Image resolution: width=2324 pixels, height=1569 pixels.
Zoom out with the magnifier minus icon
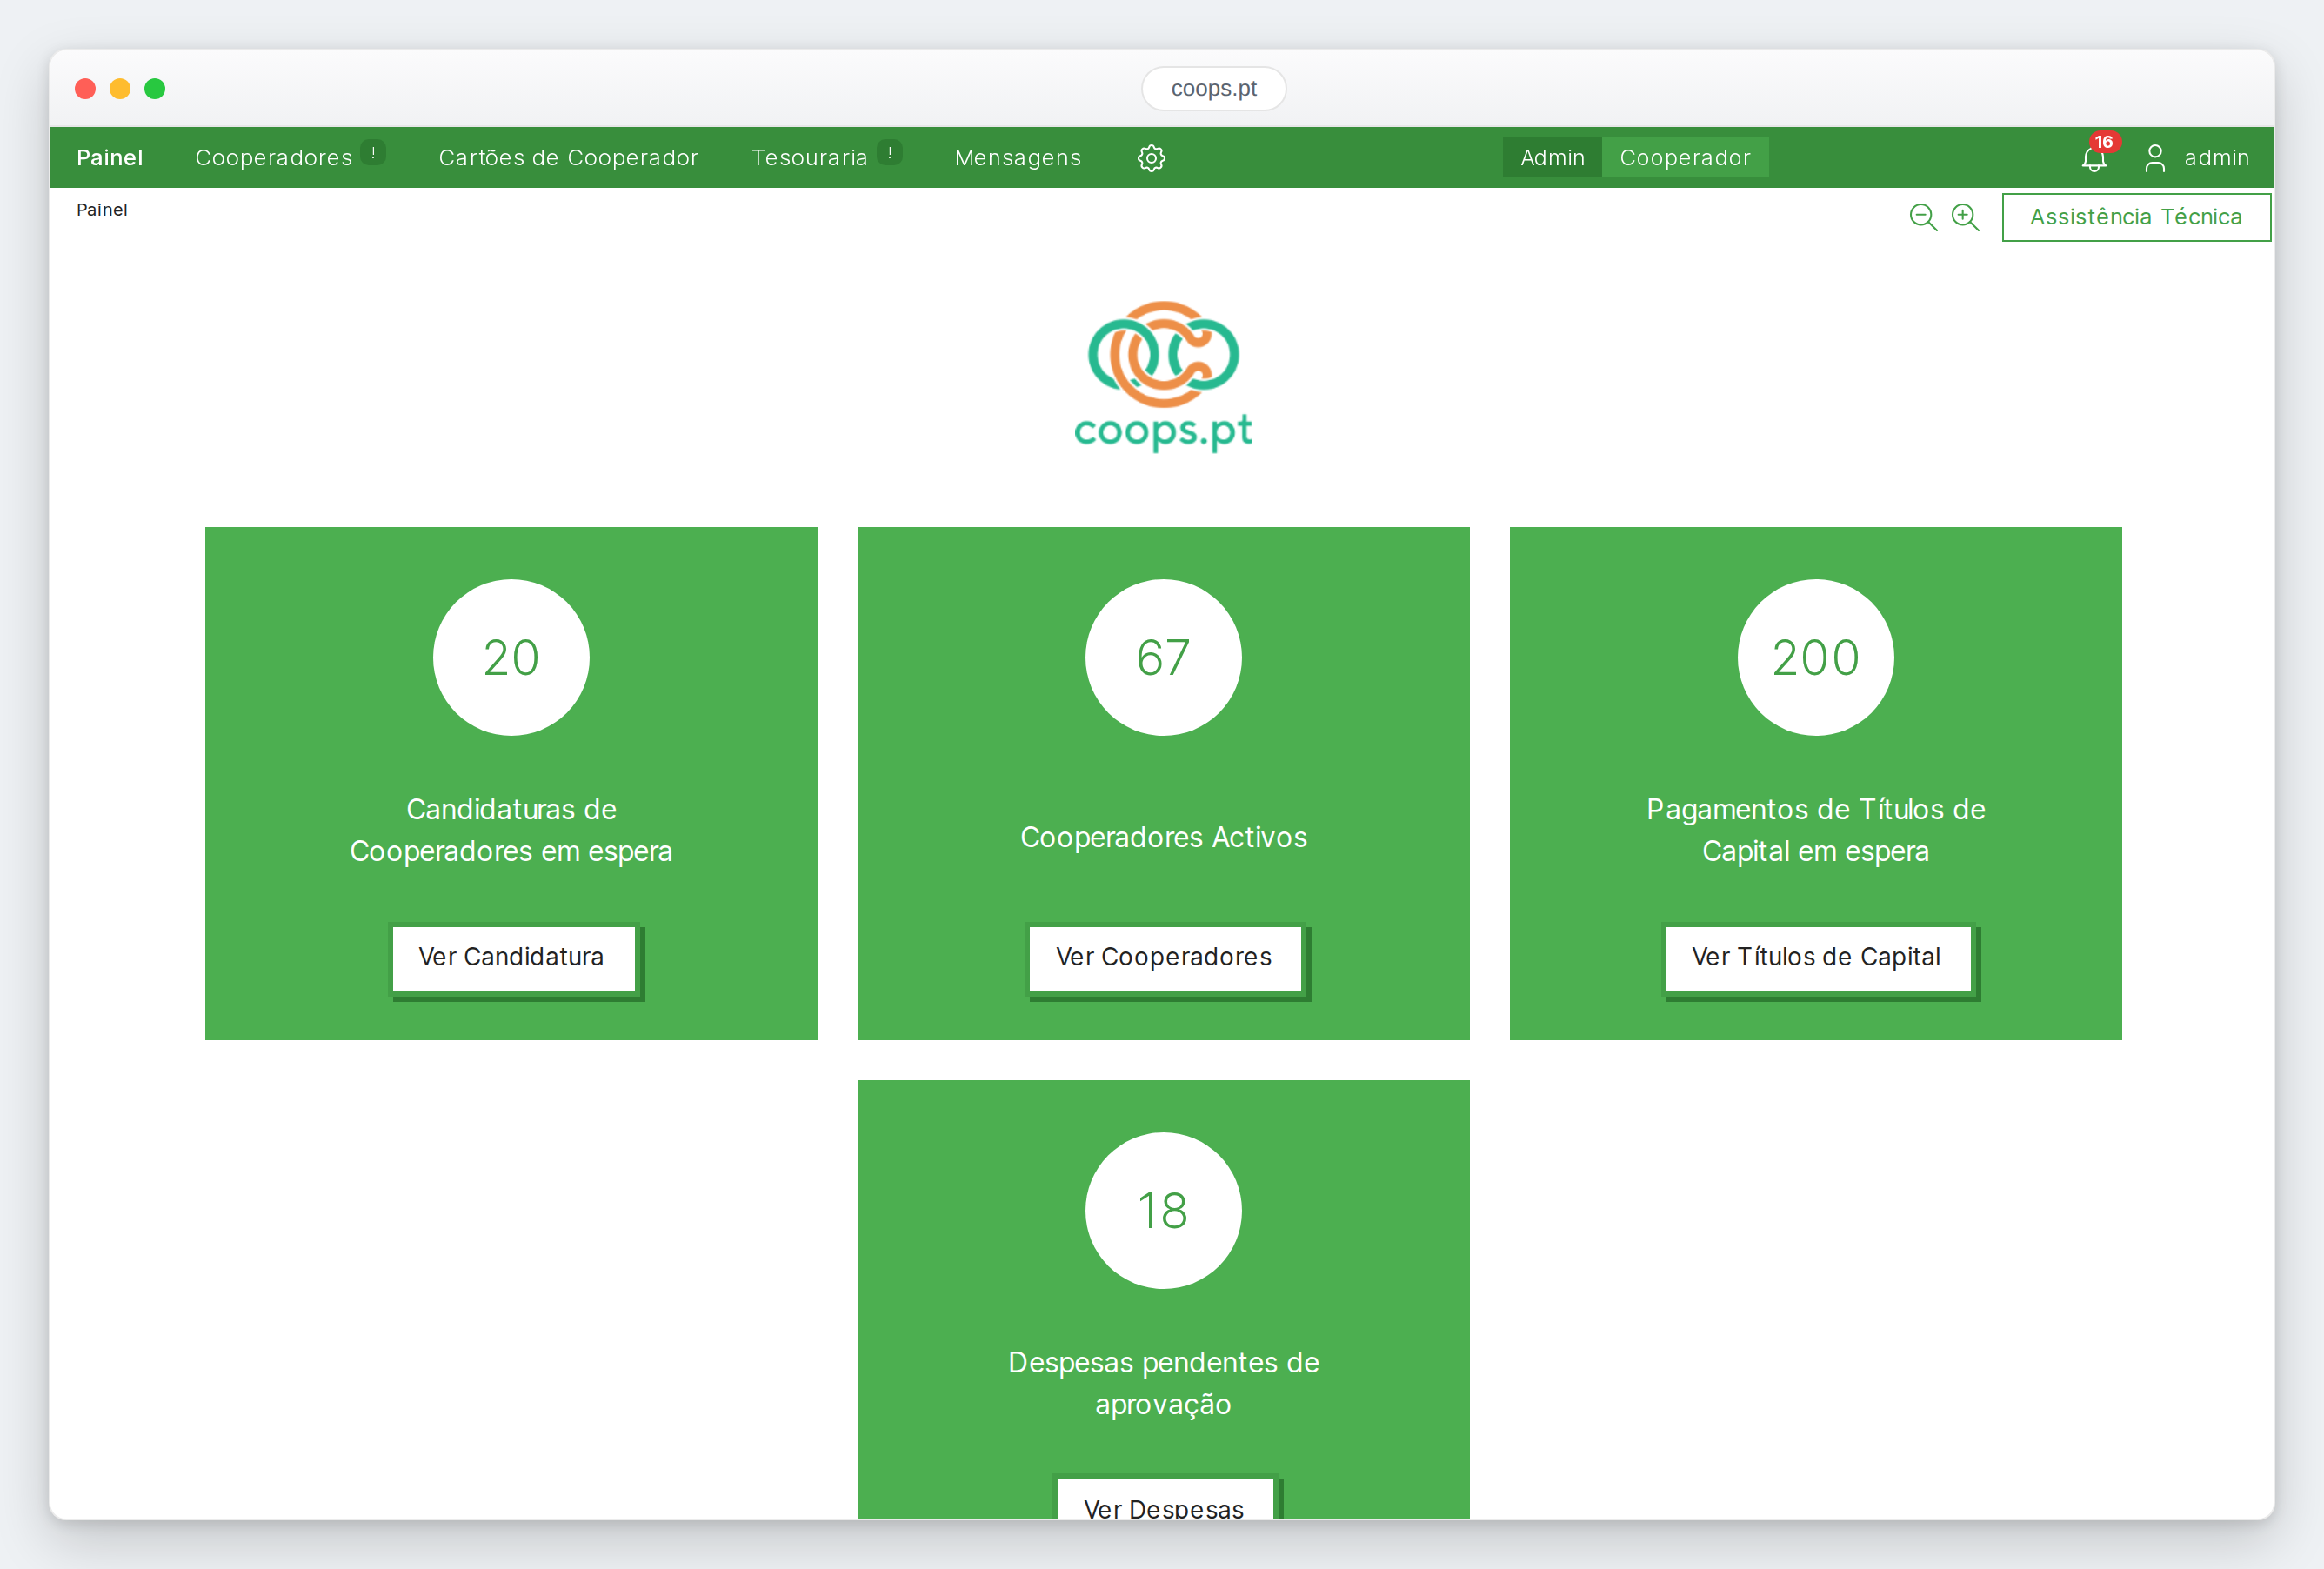(1922, 217)
